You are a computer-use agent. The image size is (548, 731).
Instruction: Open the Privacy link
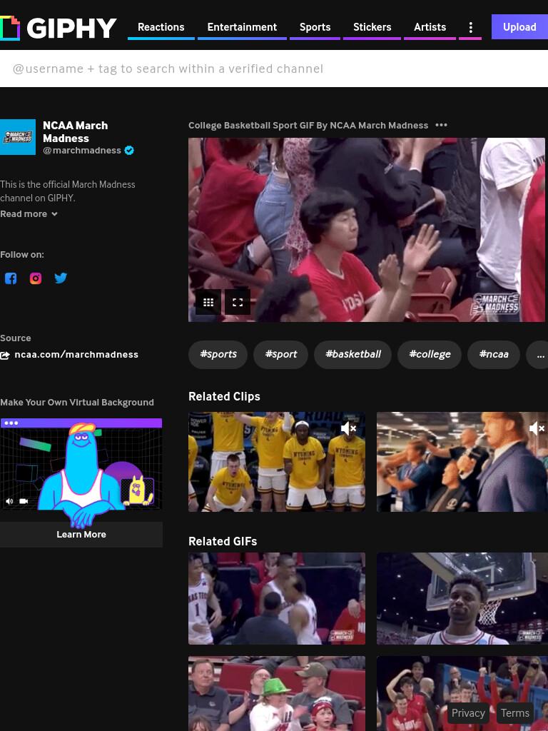point(468,713)
